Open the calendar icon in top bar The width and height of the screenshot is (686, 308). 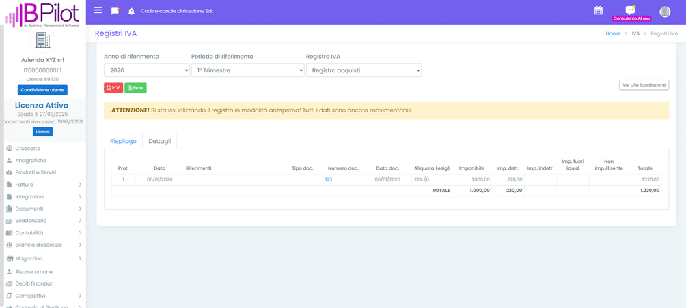tap(598, 11)
